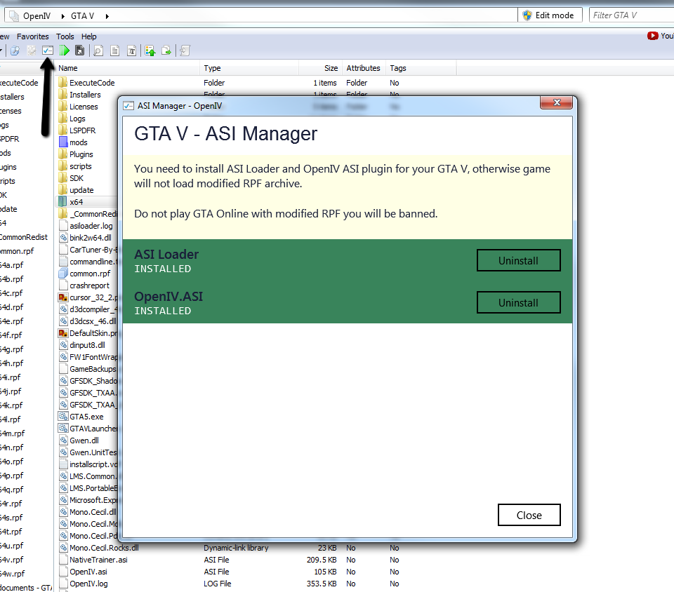This screenshot has width=674, height=592.
Task: Select the mods folder icon
Action: point(63,142)
